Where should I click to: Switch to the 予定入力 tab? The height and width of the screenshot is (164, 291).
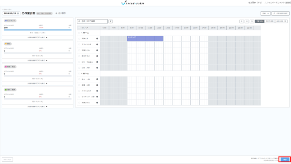259,21
